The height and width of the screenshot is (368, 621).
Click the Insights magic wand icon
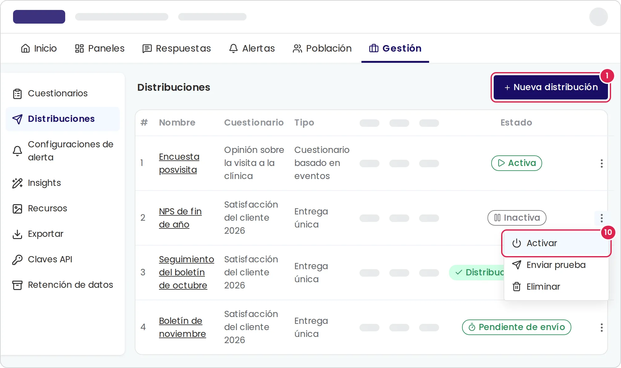point(17,183)
